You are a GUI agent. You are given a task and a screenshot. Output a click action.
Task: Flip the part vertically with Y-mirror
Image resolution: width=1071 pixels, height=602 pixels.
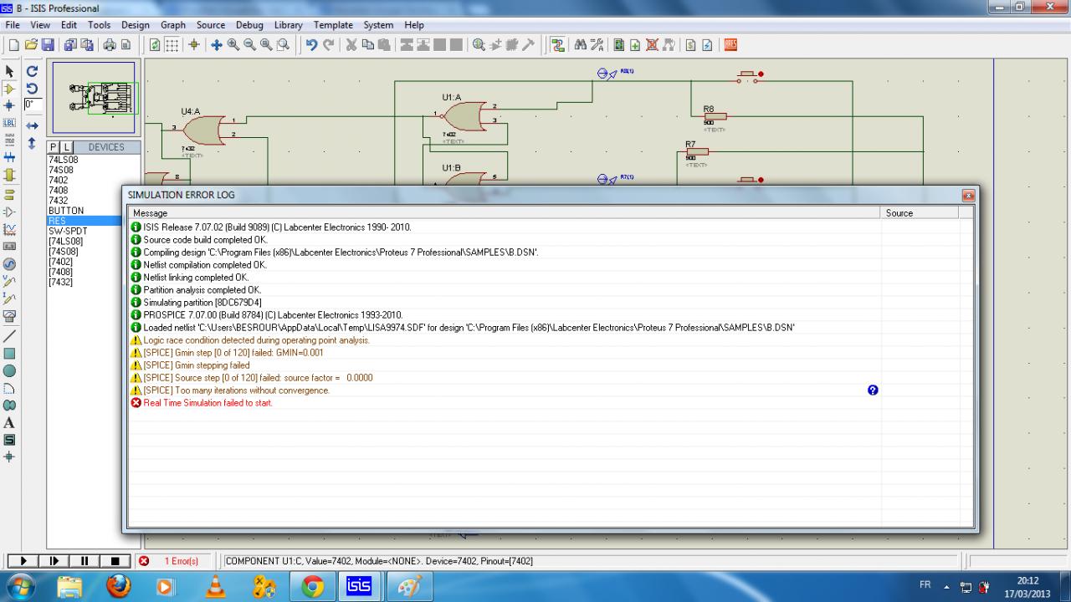coord(33,144)
